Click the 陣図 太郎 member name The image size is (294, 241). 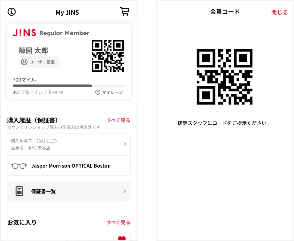(x=33, y=51)
